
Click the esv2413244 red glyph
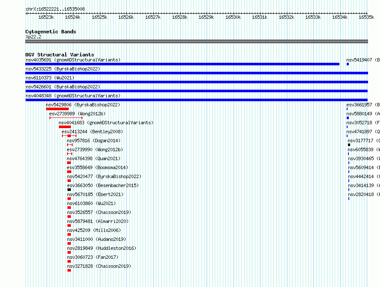tap(69, 136)
